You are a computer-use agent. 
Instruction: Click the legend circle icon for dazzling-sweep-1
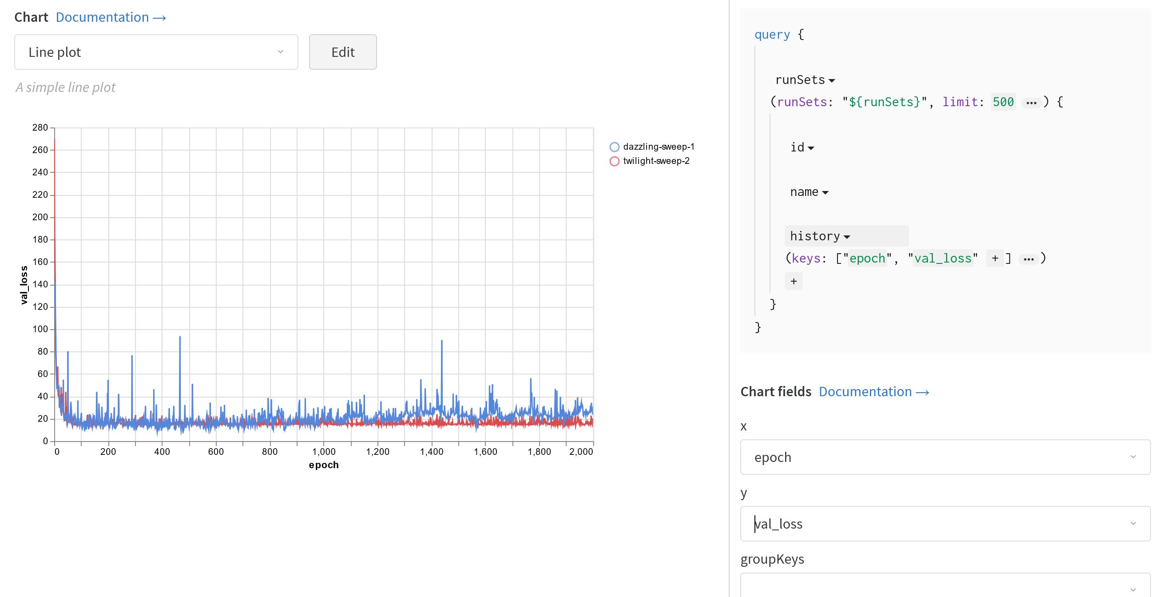614,146
